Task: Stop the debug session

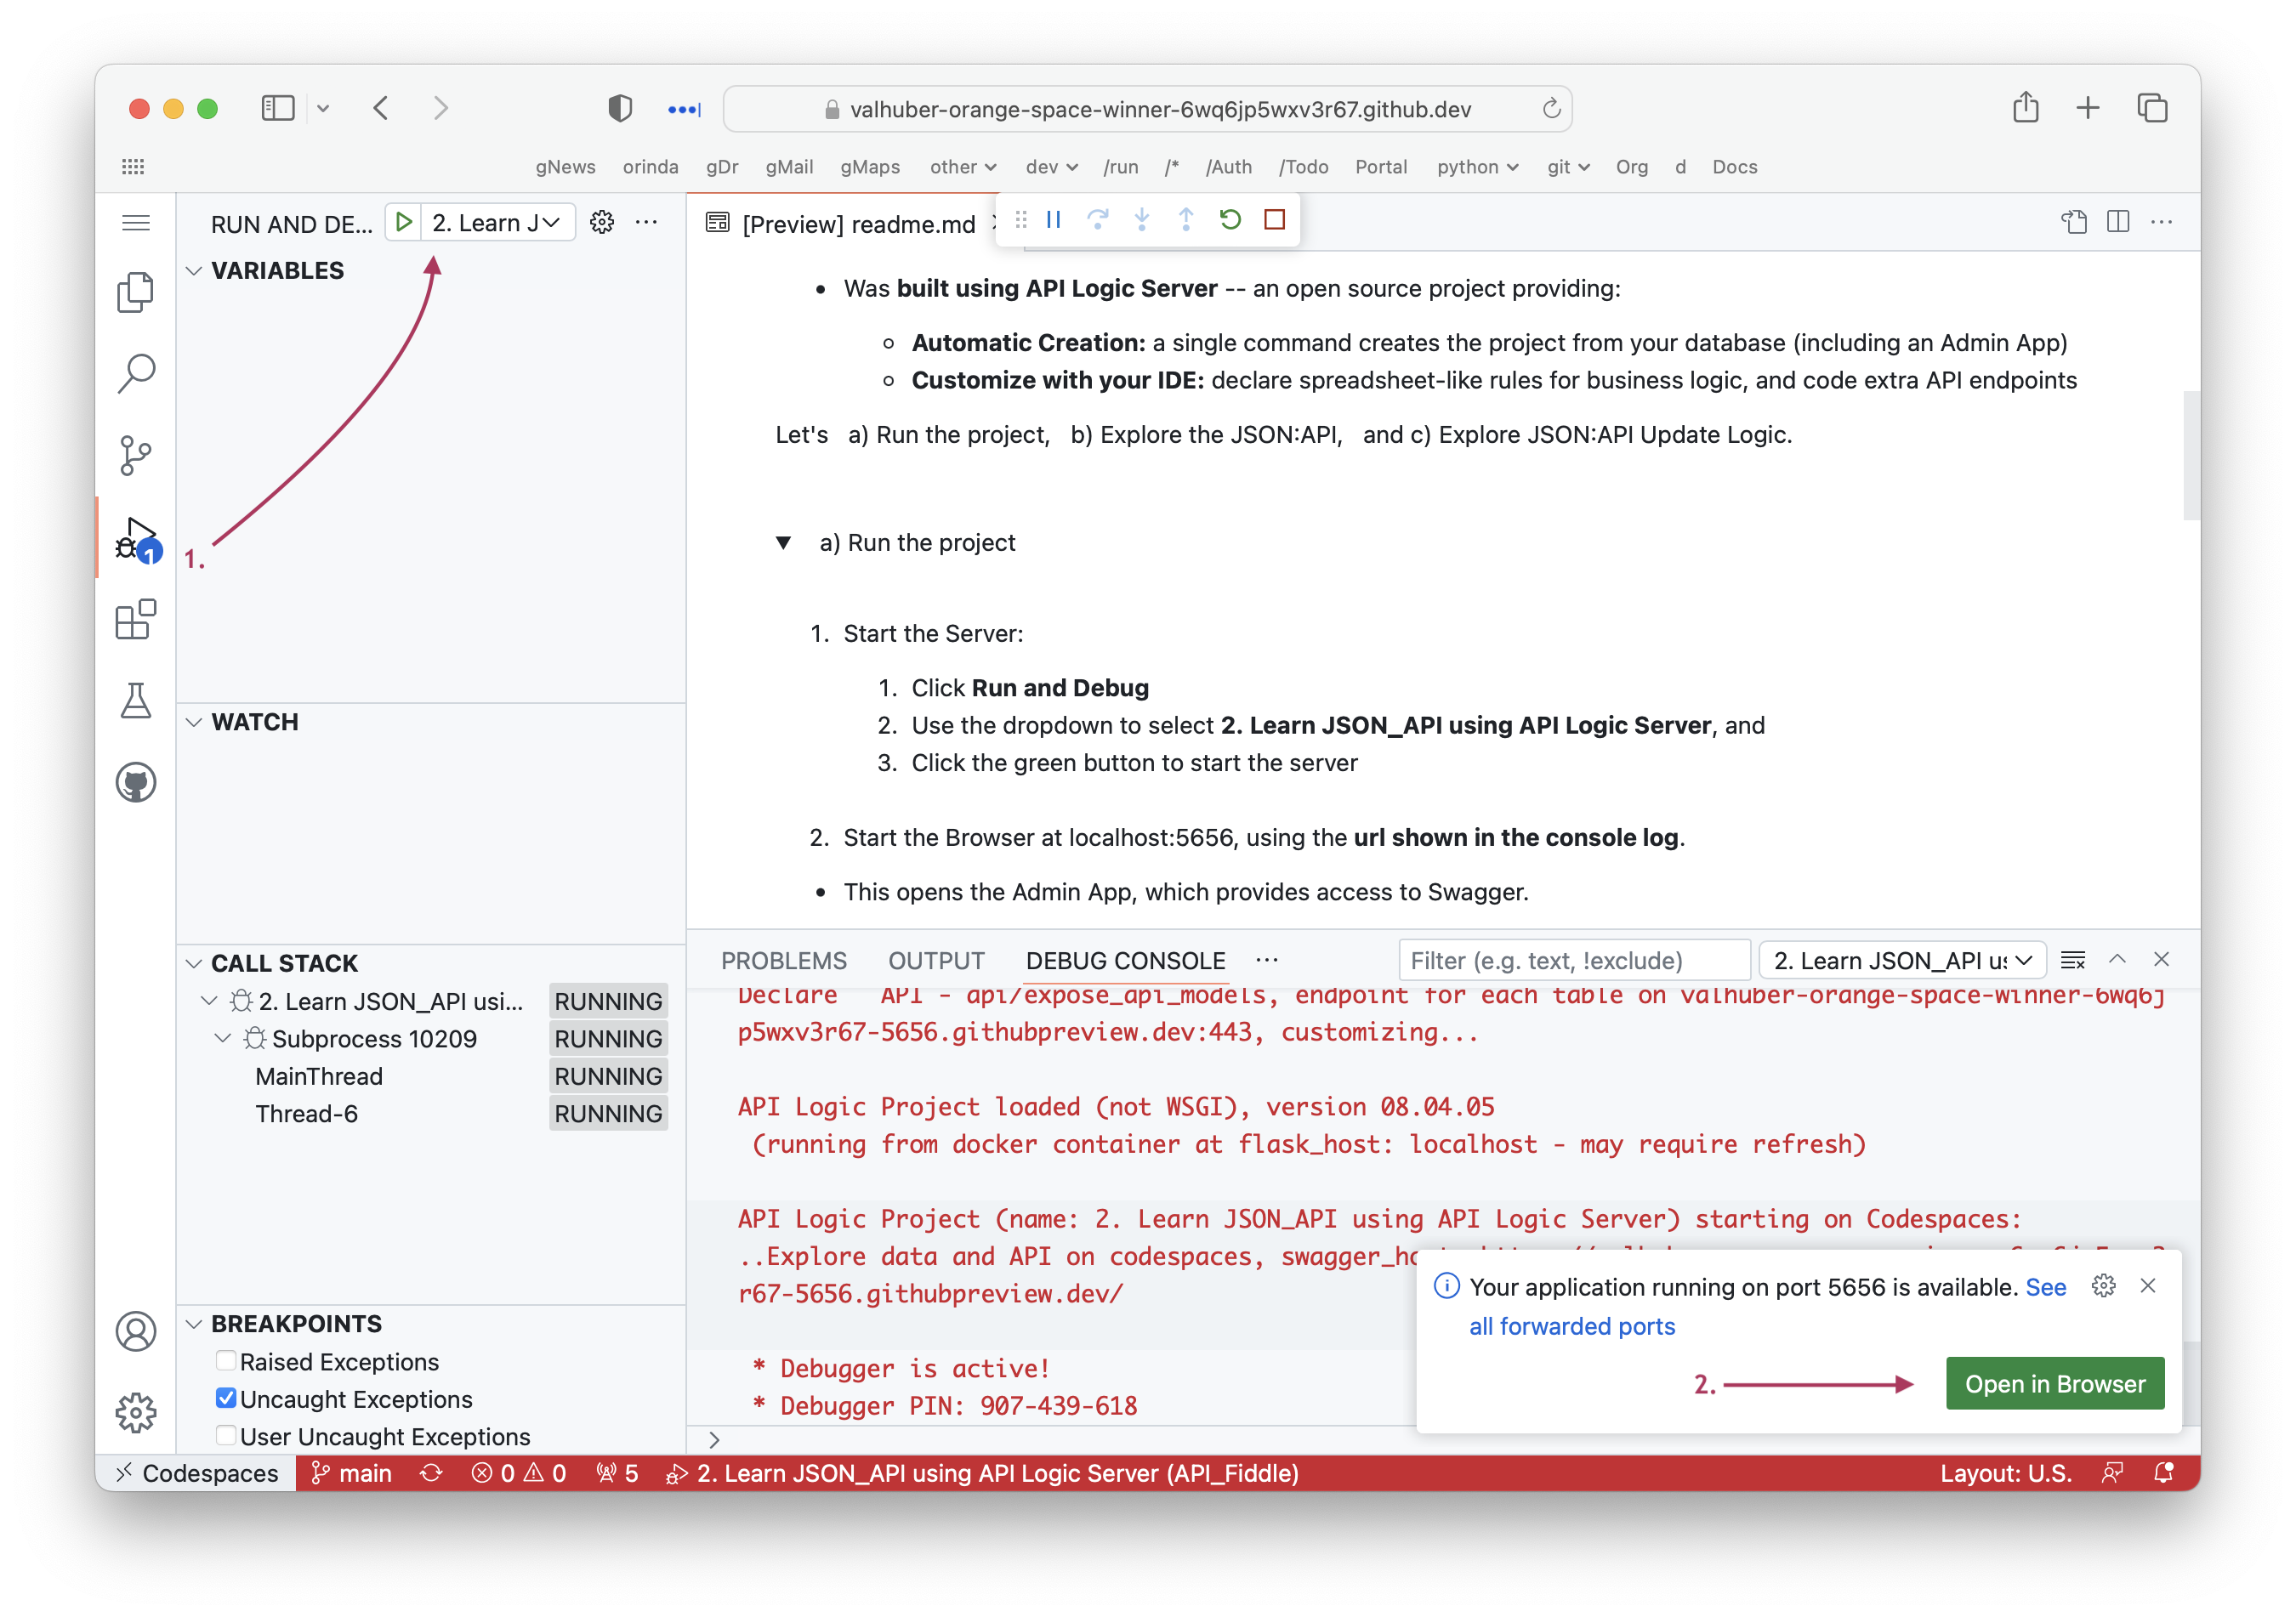Action: (x=1274, y=220)
